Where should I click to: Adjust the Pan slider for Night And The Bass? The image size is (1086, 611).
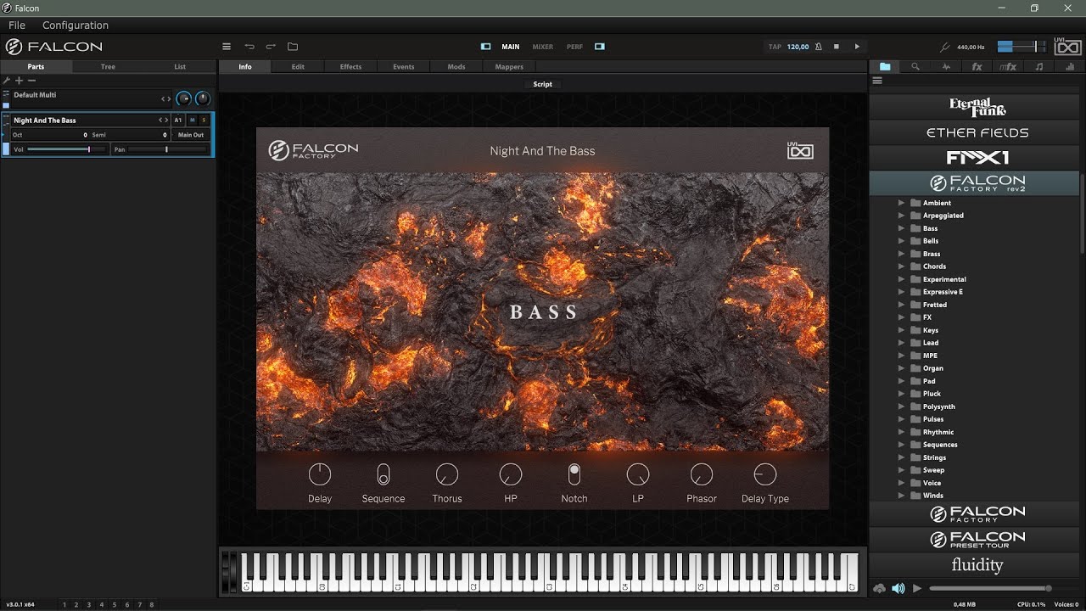pos(166,149)
